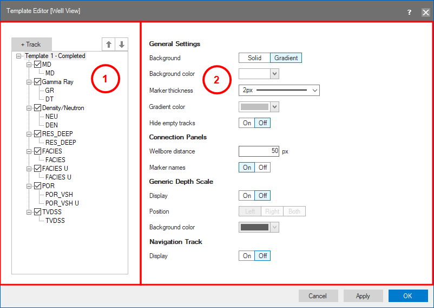Disable the TVDSS track checkbox

(37, 212)
